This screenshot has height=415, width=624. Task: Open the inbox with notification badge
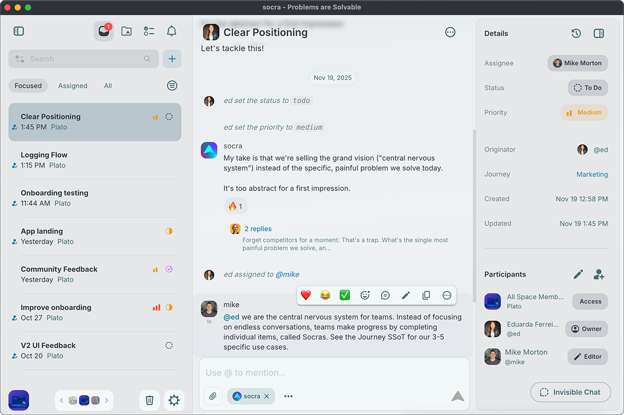pos(104,31)
